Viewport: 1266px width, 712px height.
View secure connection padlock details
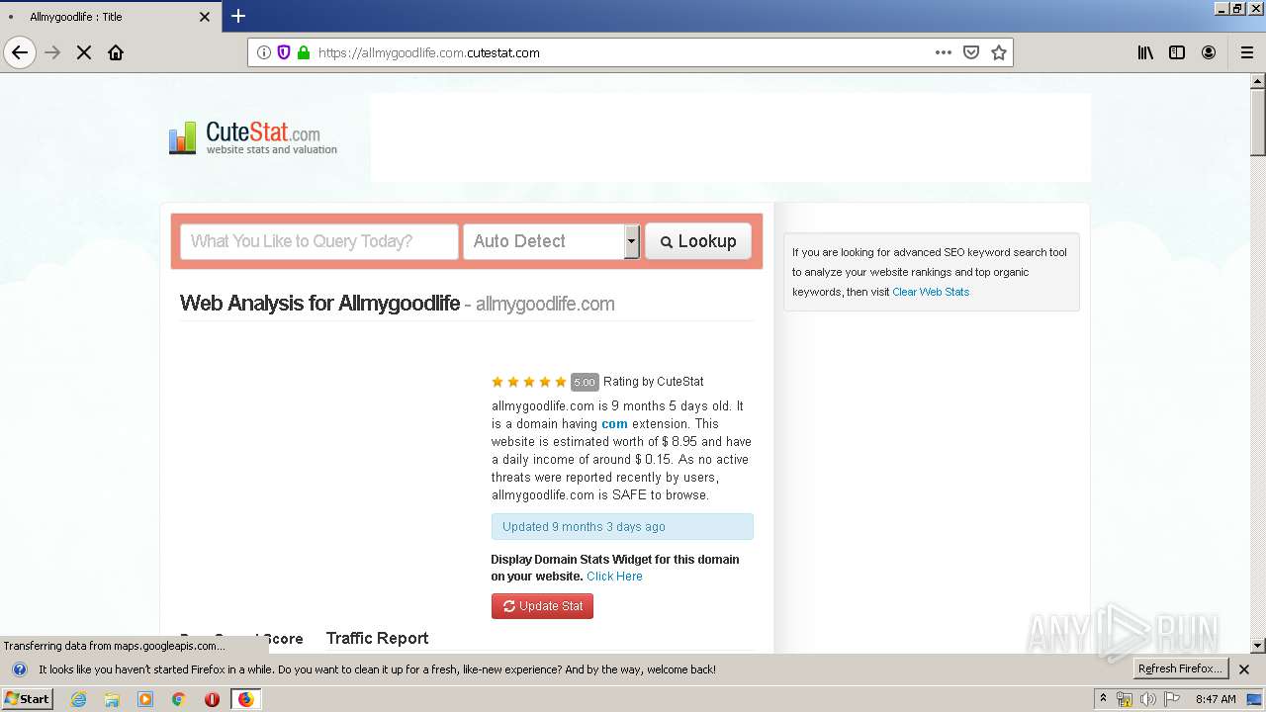pyautogui.click(x=304, y=52)
